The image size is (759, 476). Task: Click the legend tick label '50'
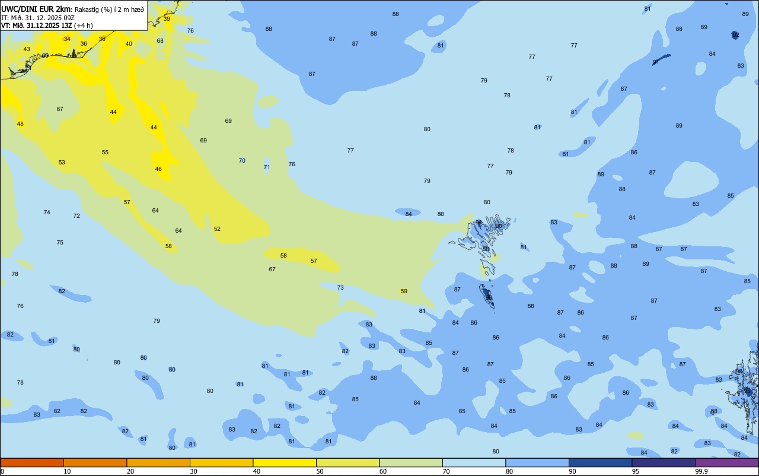320,471
